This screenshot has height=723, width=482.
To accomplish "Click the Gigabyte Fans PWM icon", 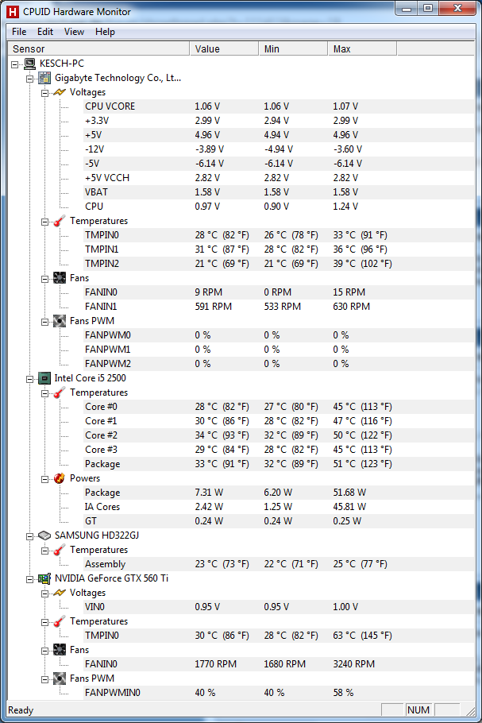I will point(60,321).
